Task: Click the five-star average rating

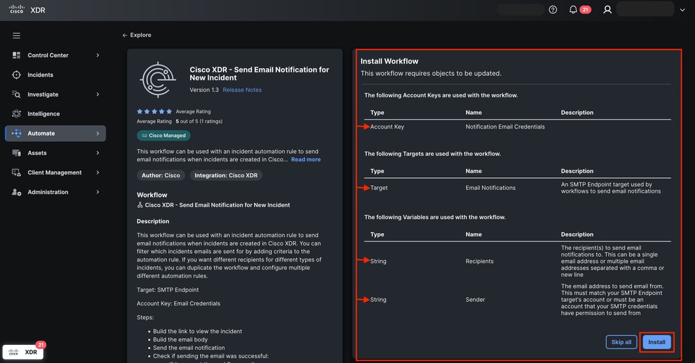Action: coord(154,111)
